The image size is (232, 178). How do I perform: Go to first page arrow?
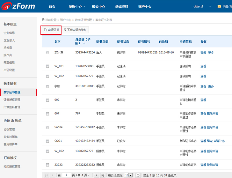coord(47,175)
